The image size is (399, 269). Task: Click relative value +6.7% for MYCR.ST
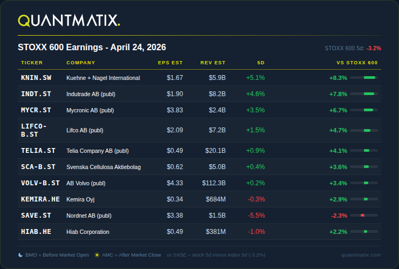338,110
